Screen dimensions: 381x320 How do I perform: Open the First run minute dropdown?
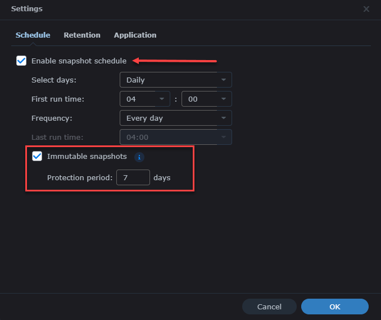206,99
